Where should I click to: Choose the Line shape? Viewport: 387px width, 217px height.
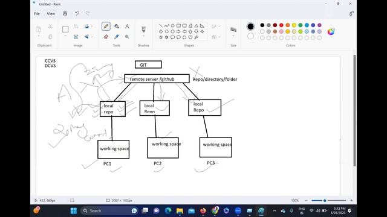[161, 25]
